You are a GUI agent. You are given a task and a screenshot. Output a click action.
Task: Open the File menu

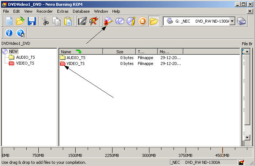(6, 11)
